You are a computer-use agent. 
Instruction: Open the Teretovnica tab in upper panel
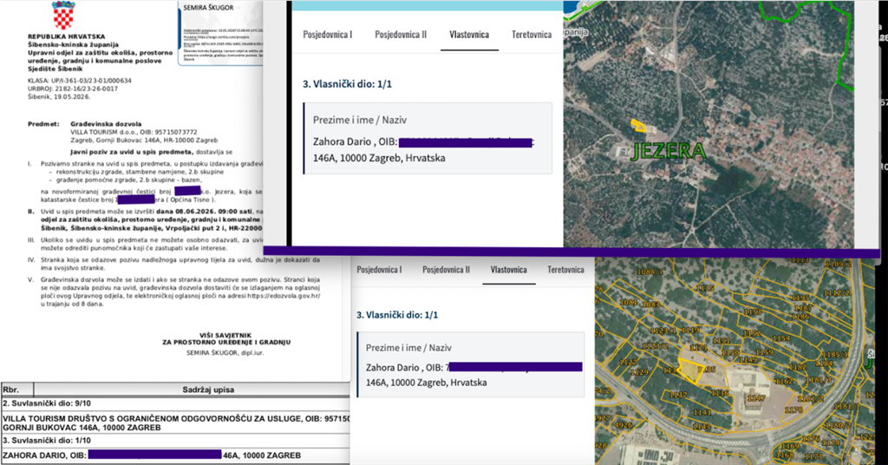(x=532, y=35)
